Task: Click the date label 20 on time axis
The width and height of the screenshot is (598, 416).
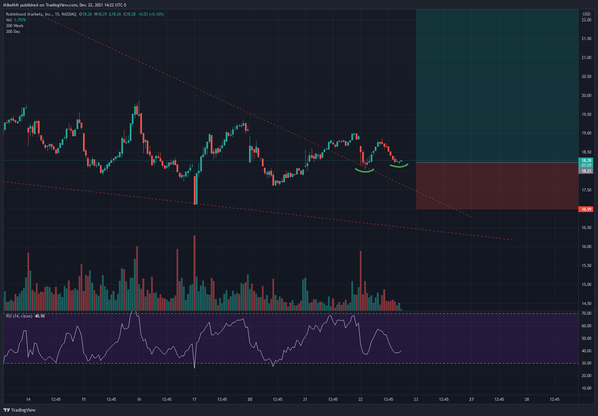Action: click(x=250, y=399)
